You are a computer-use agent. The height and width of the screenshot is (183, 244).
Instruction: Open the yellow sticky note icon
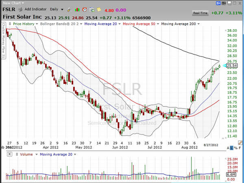point(99,10)
